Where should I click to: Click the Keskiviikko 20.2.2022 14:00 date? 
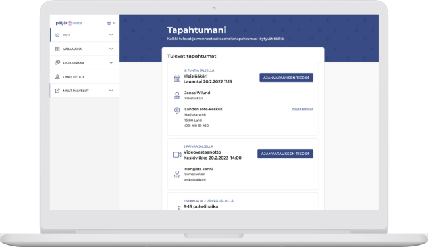(213, 158)
